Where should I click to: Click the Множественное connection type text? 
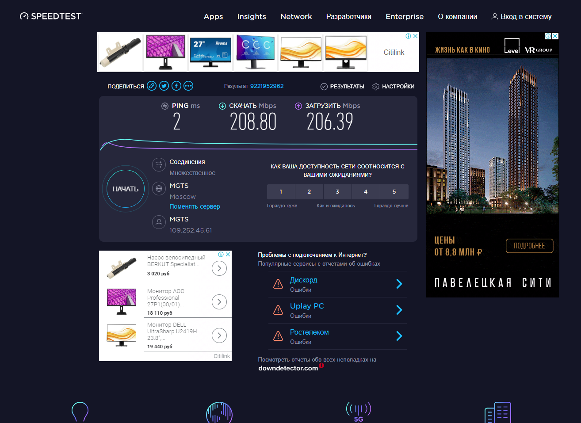[192, 173]
